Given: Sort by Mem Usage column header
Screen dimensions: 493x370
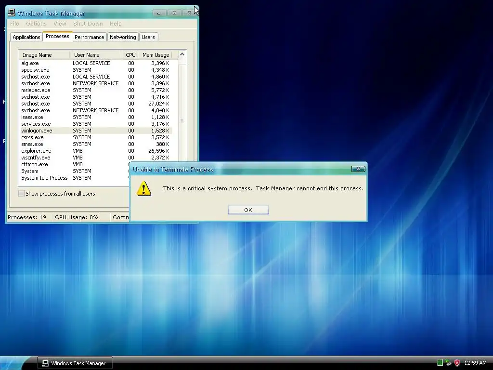Looking at the screenshot, I should click(156, 55).
